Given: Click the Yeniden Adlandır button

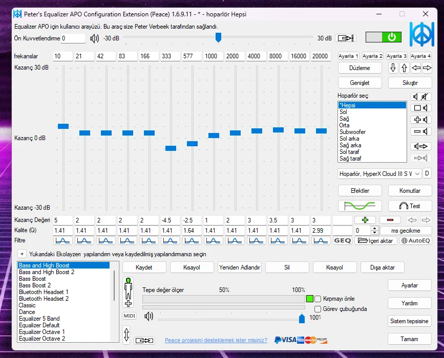Looking at the screenshot, I should pyautogui.click(x=240, y=267).
